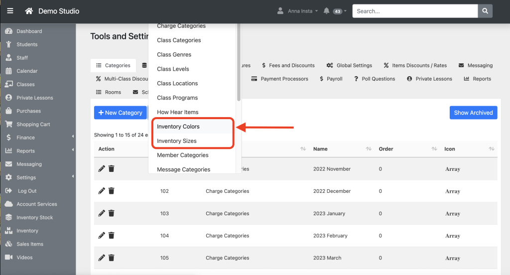Open the Anna Insta user dropdown
The image size is (510, 275).
click(x=302, y=11)
